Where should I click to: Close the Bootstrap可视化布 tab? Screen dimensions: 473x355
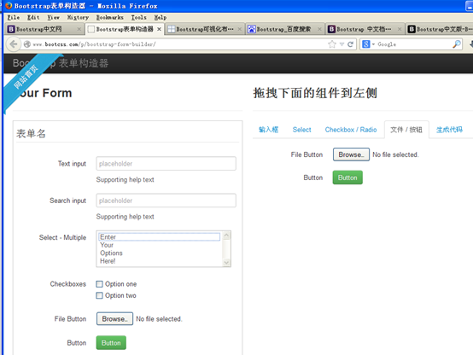tap(240, 29)
